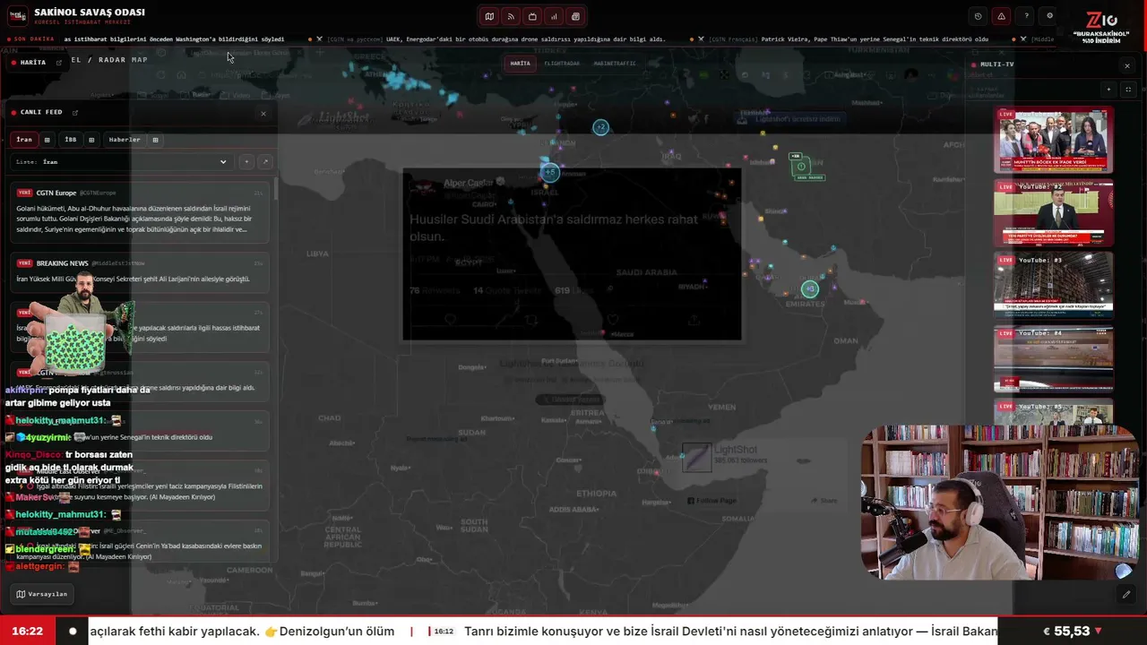Image resolution: width=1147 pixels, height=645 pixels.
Task: Select the İBB feed tab
Action: click(71, 140)
